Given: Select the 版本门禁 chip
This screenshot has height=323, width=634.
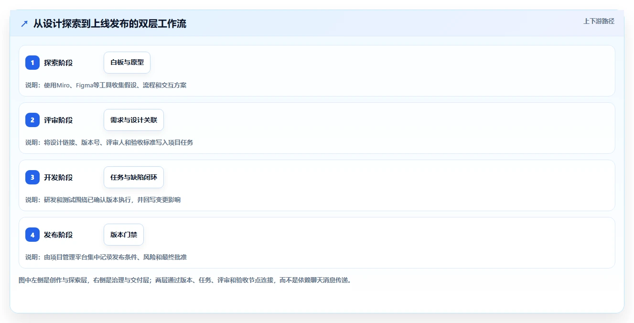Looking at the screenshot, I should click(124, 235).
